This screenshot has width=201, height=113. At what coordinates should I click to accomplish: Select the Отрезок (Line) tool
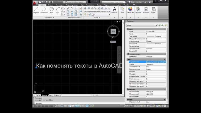click(x=36, y=10)
